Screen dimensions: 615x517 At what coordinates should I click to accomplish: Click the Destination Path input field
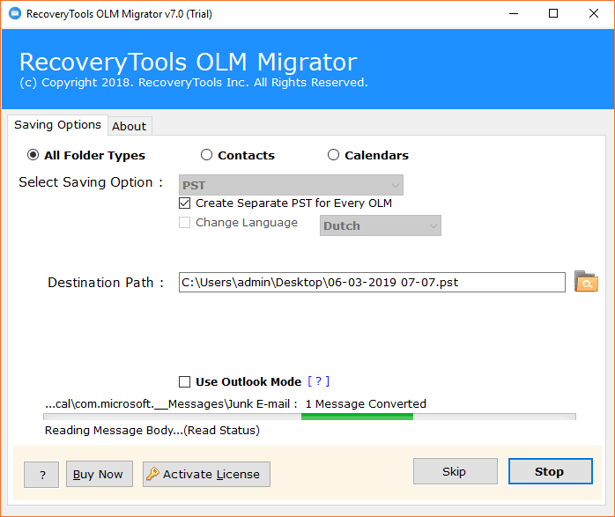click(372, 282)
